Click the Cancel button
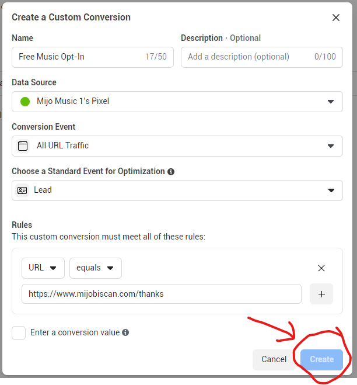This screenshot has height=385, width=357. [274, 359]
